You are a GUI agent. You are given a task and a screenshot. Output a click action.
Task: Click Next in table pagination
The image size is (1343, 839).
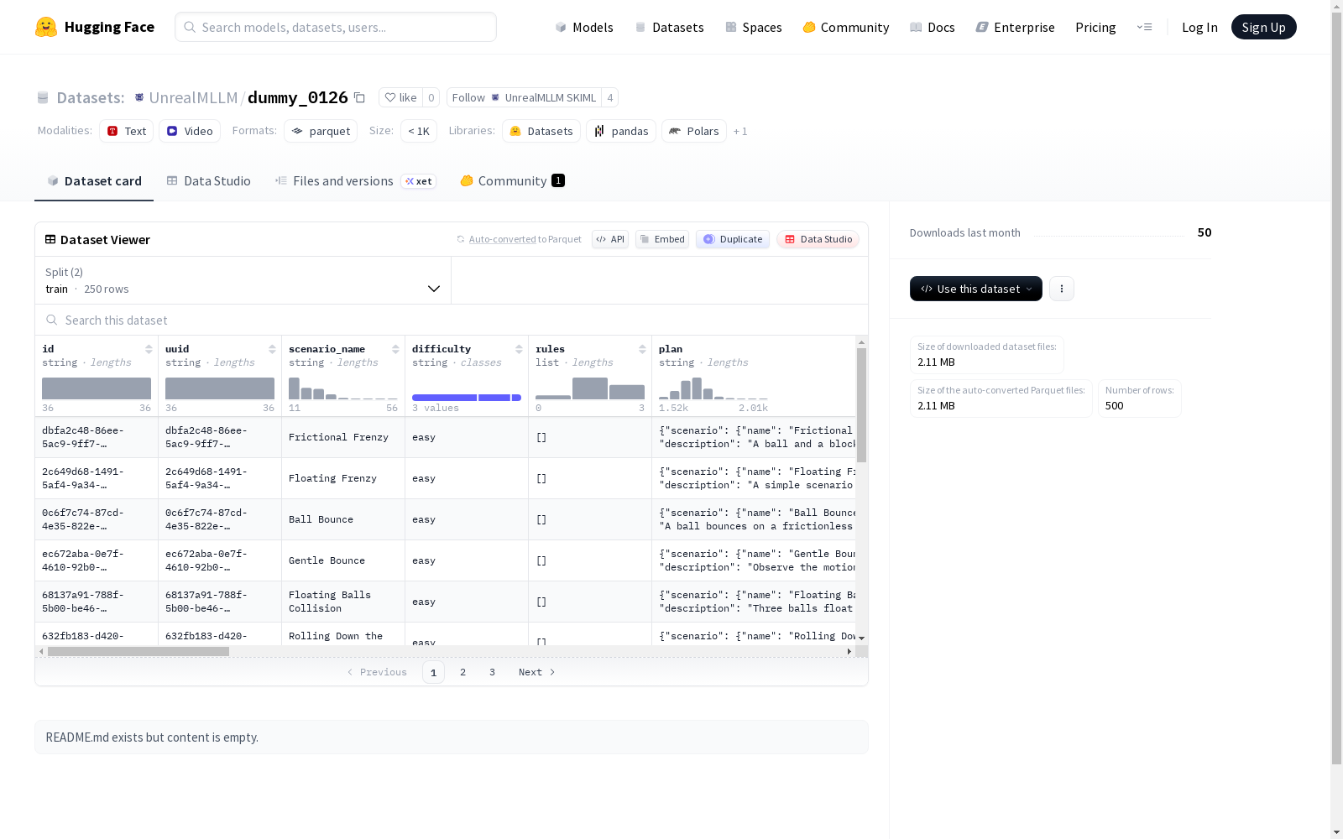click(537, 672)
